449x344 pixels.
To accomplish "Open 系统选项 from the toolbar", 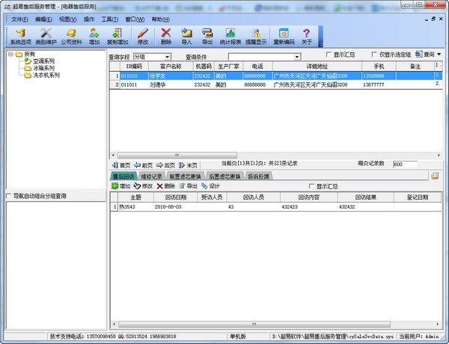I will coord(21,36).
